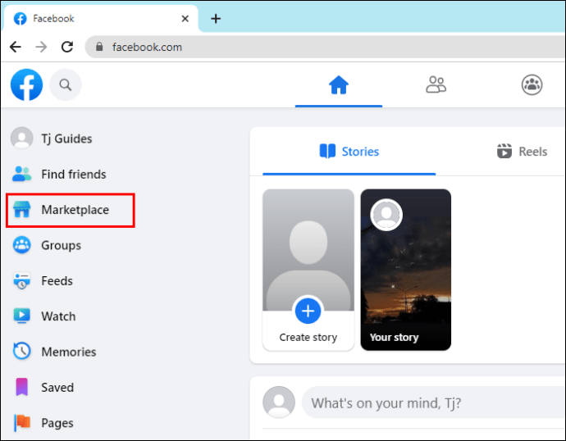The height and width of the screenshot is (441, 566).
Task: Click the Feeds sidebar icon
Action: (x=21, y=280)
